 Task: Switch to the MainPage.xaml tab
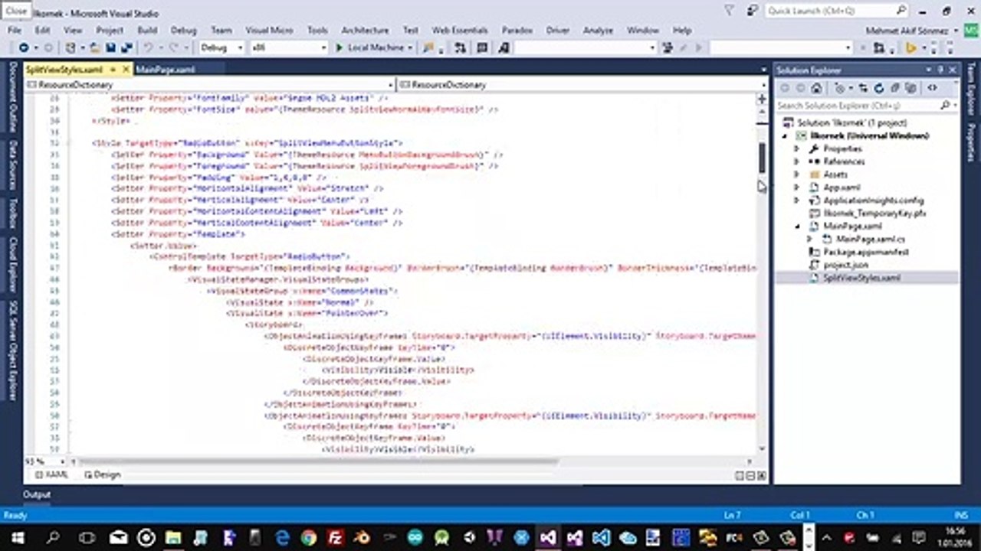[x=165, y=70]
